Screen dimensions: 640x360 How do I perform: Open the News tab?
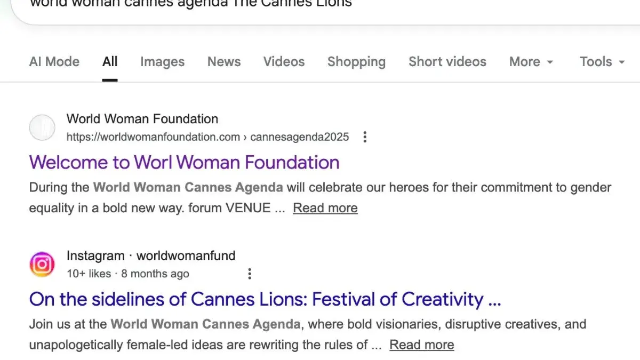[x=224, y=62]
